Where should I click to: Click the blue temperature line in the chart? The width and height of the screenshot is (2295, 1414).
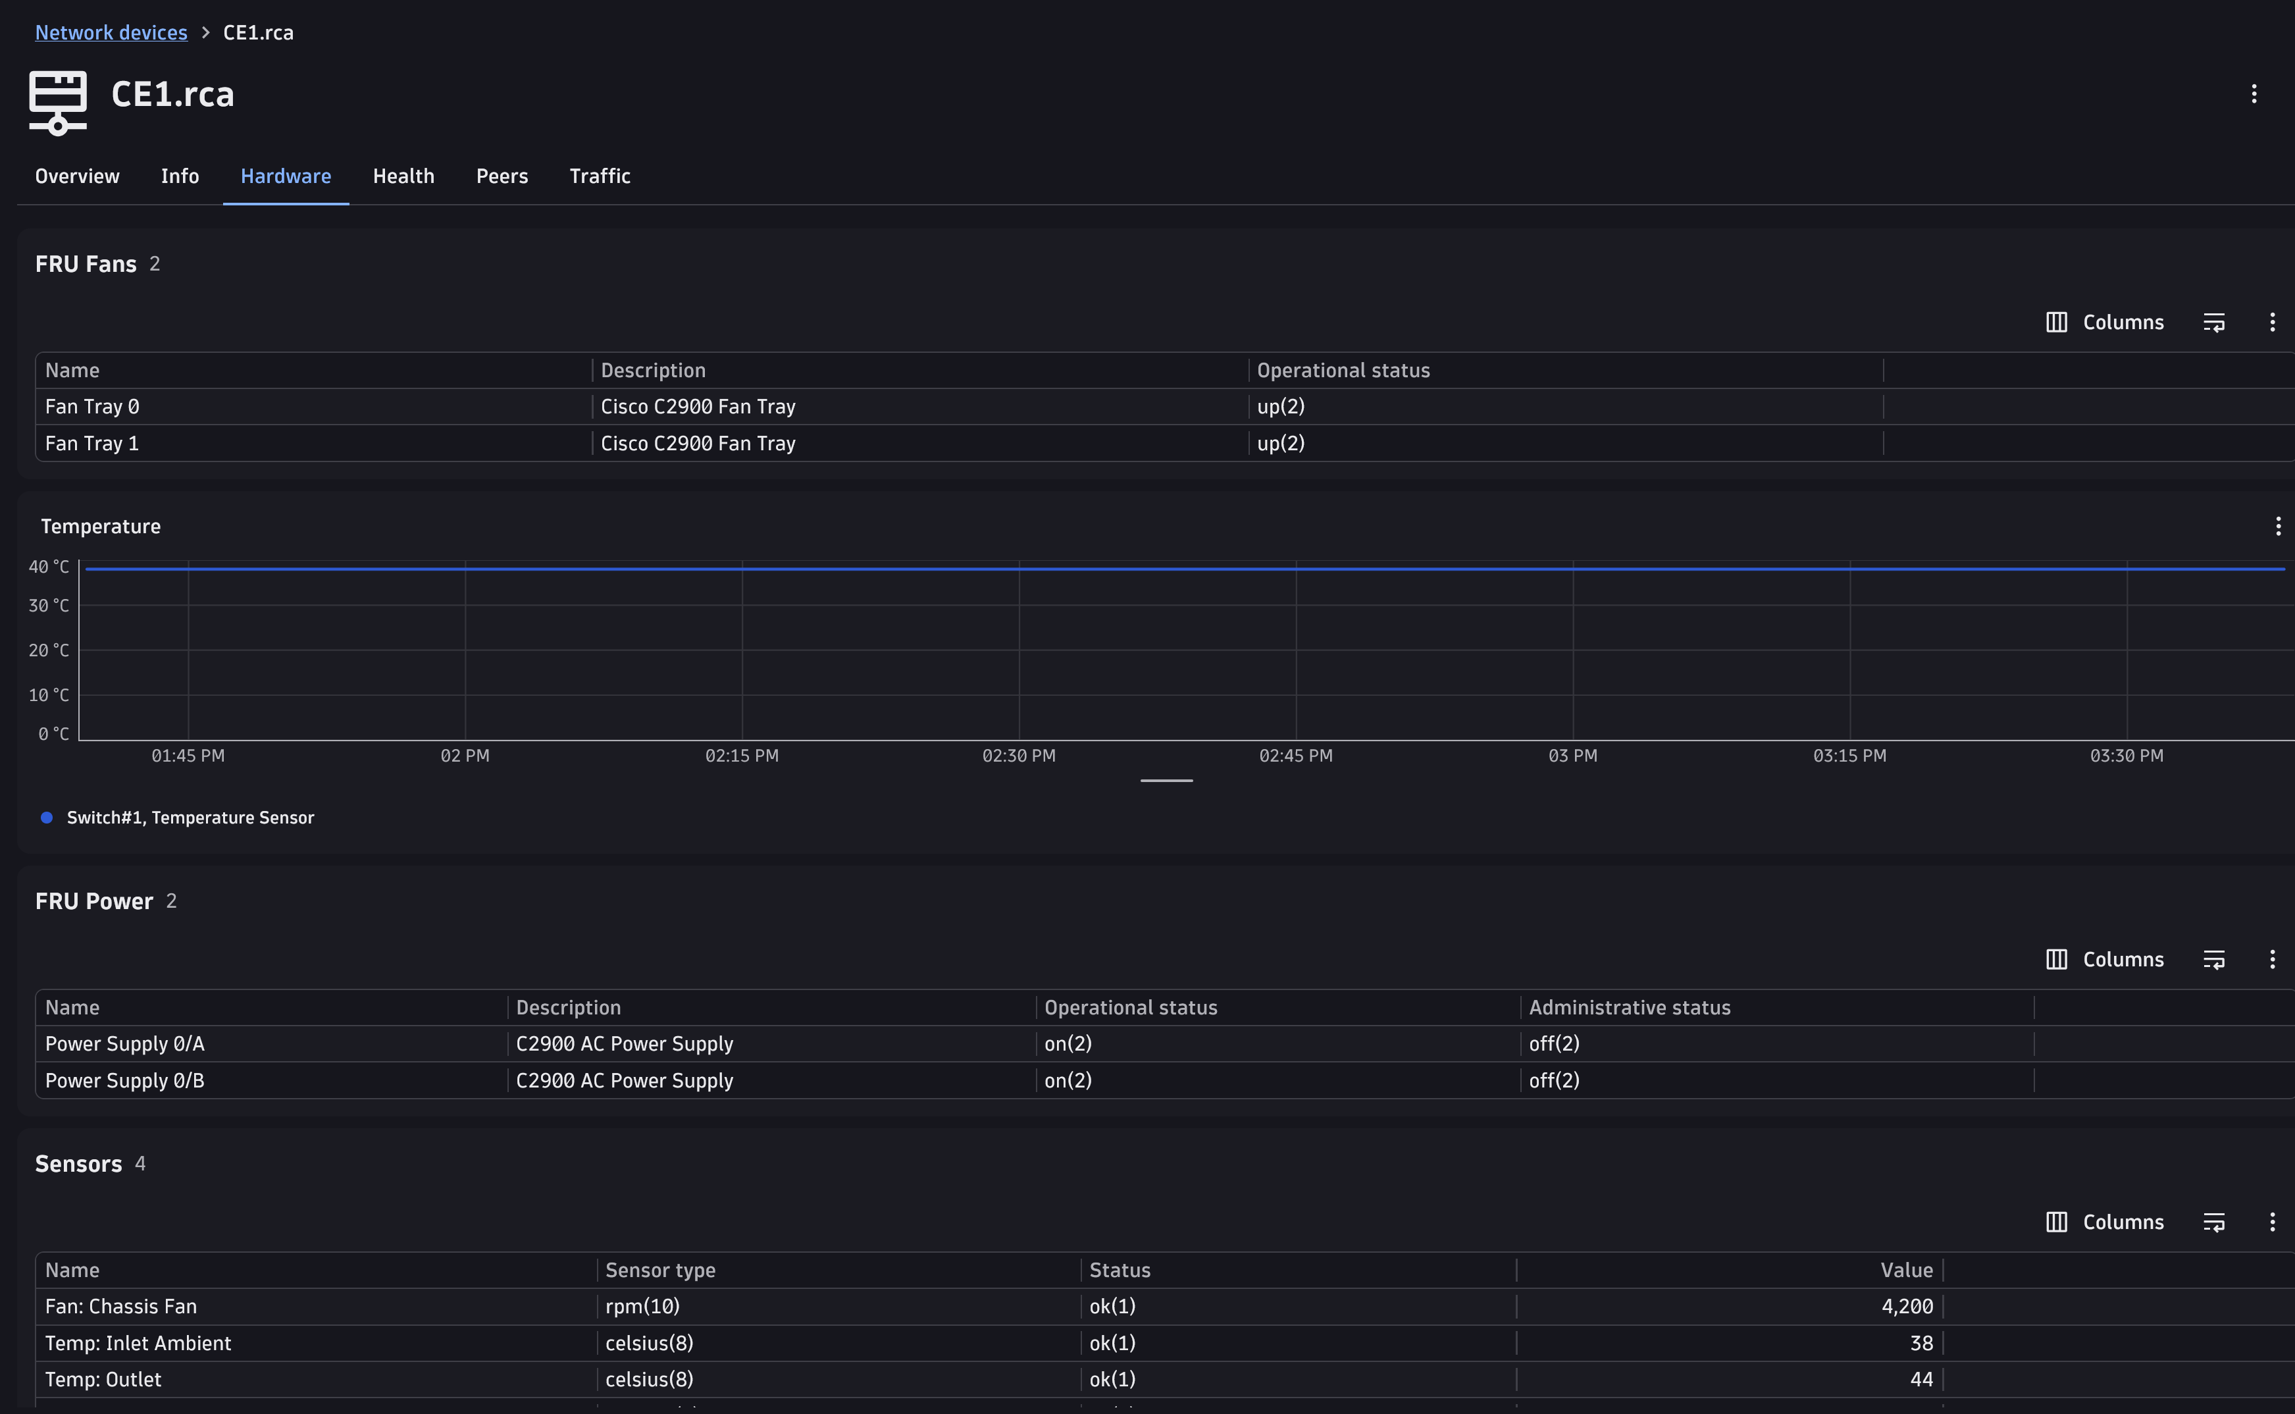[x=1185, y=569]
